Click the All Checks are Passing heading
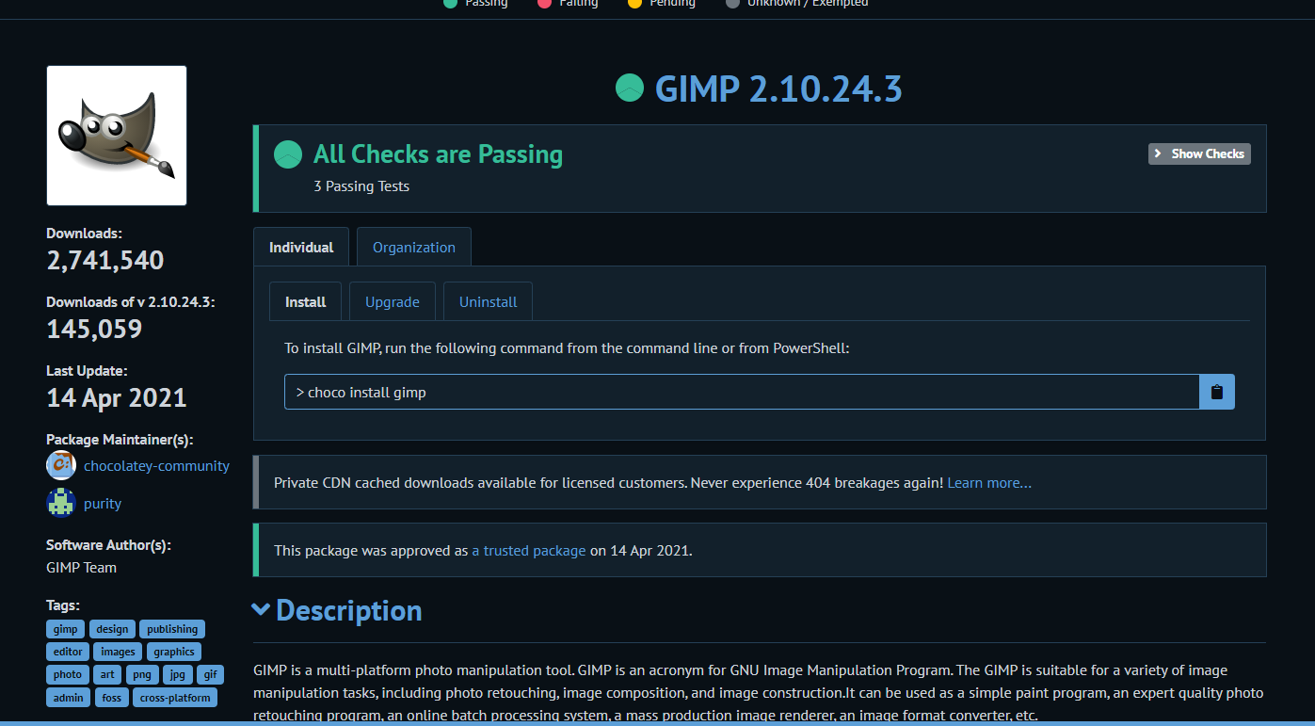This screenshot has height=726, width=1315. (x=438, y=153)
